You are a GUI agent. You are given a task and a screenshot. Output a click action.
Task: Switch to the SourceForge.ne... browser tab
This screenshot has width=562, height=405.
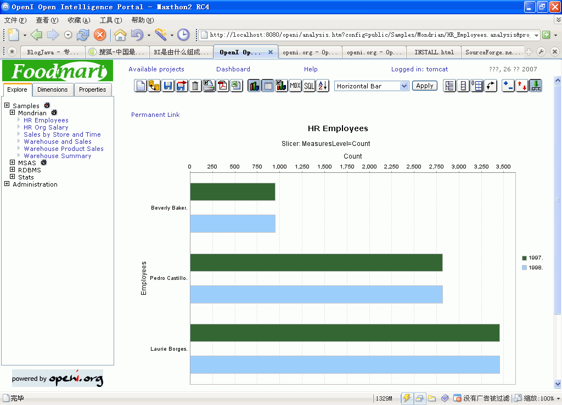coord(493,52)
